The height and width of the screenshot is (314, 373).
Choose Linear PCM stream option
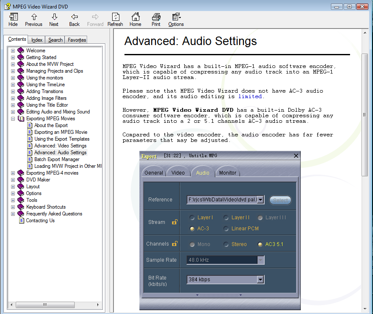click(226, 229)
